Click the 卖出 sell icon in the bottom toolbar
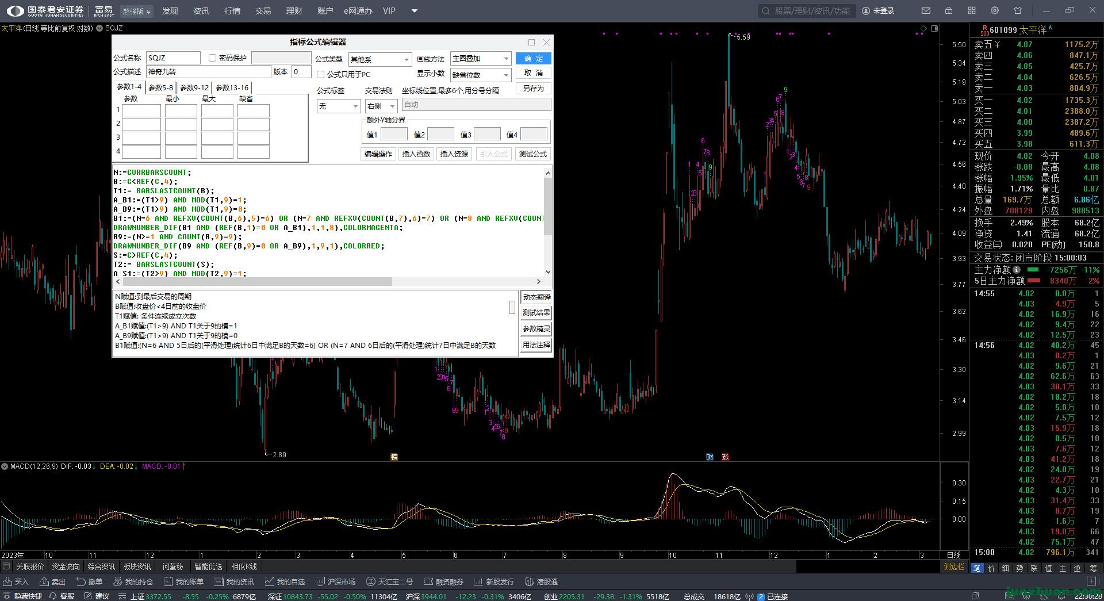The image size is (1104, 601). (x=44, y=581)
